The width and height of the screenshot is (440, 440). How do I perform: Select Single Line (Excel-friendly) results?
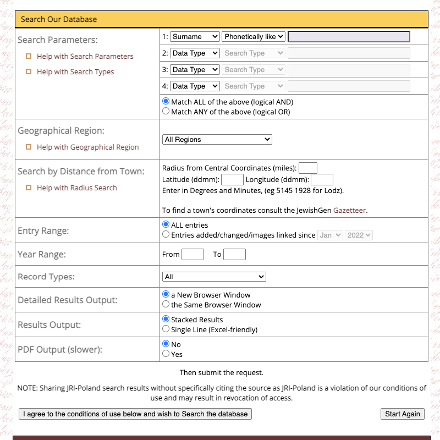click(166, 329)
